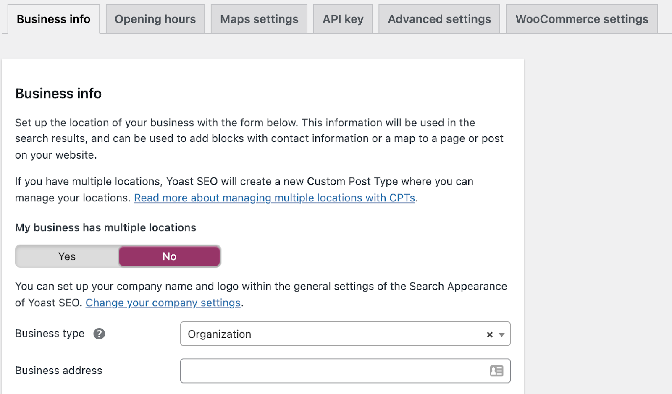Open the managing multiple locations with CPTs link
This screenshot has width=672, height=394.
coord(274,198)
